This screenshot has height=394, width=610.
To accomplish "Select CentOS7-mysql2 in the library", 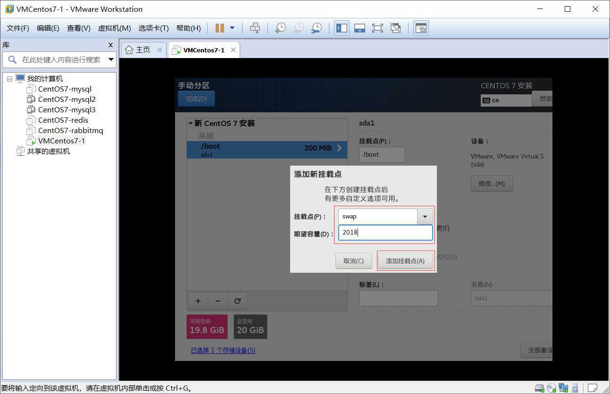I will pos(67,99).
